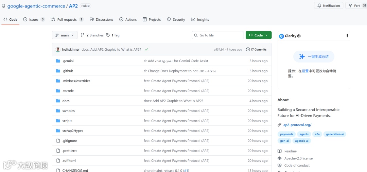Select the agentic-ai topic tag
Image resolution: width=367 pixels, height=172 pixels.
302,141
